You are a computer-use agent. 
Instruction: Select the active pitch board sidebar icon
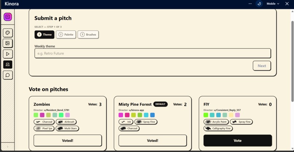[8, 64]
